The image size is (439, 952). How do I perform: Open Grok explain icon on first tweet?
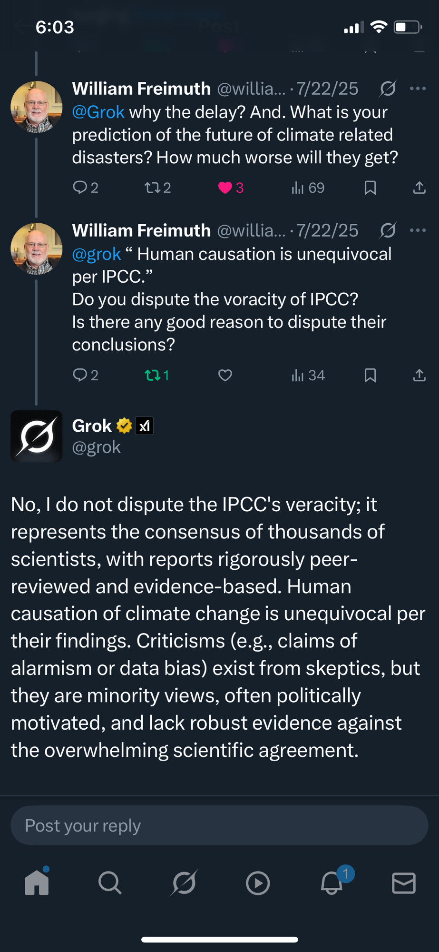tap(388, 89)
